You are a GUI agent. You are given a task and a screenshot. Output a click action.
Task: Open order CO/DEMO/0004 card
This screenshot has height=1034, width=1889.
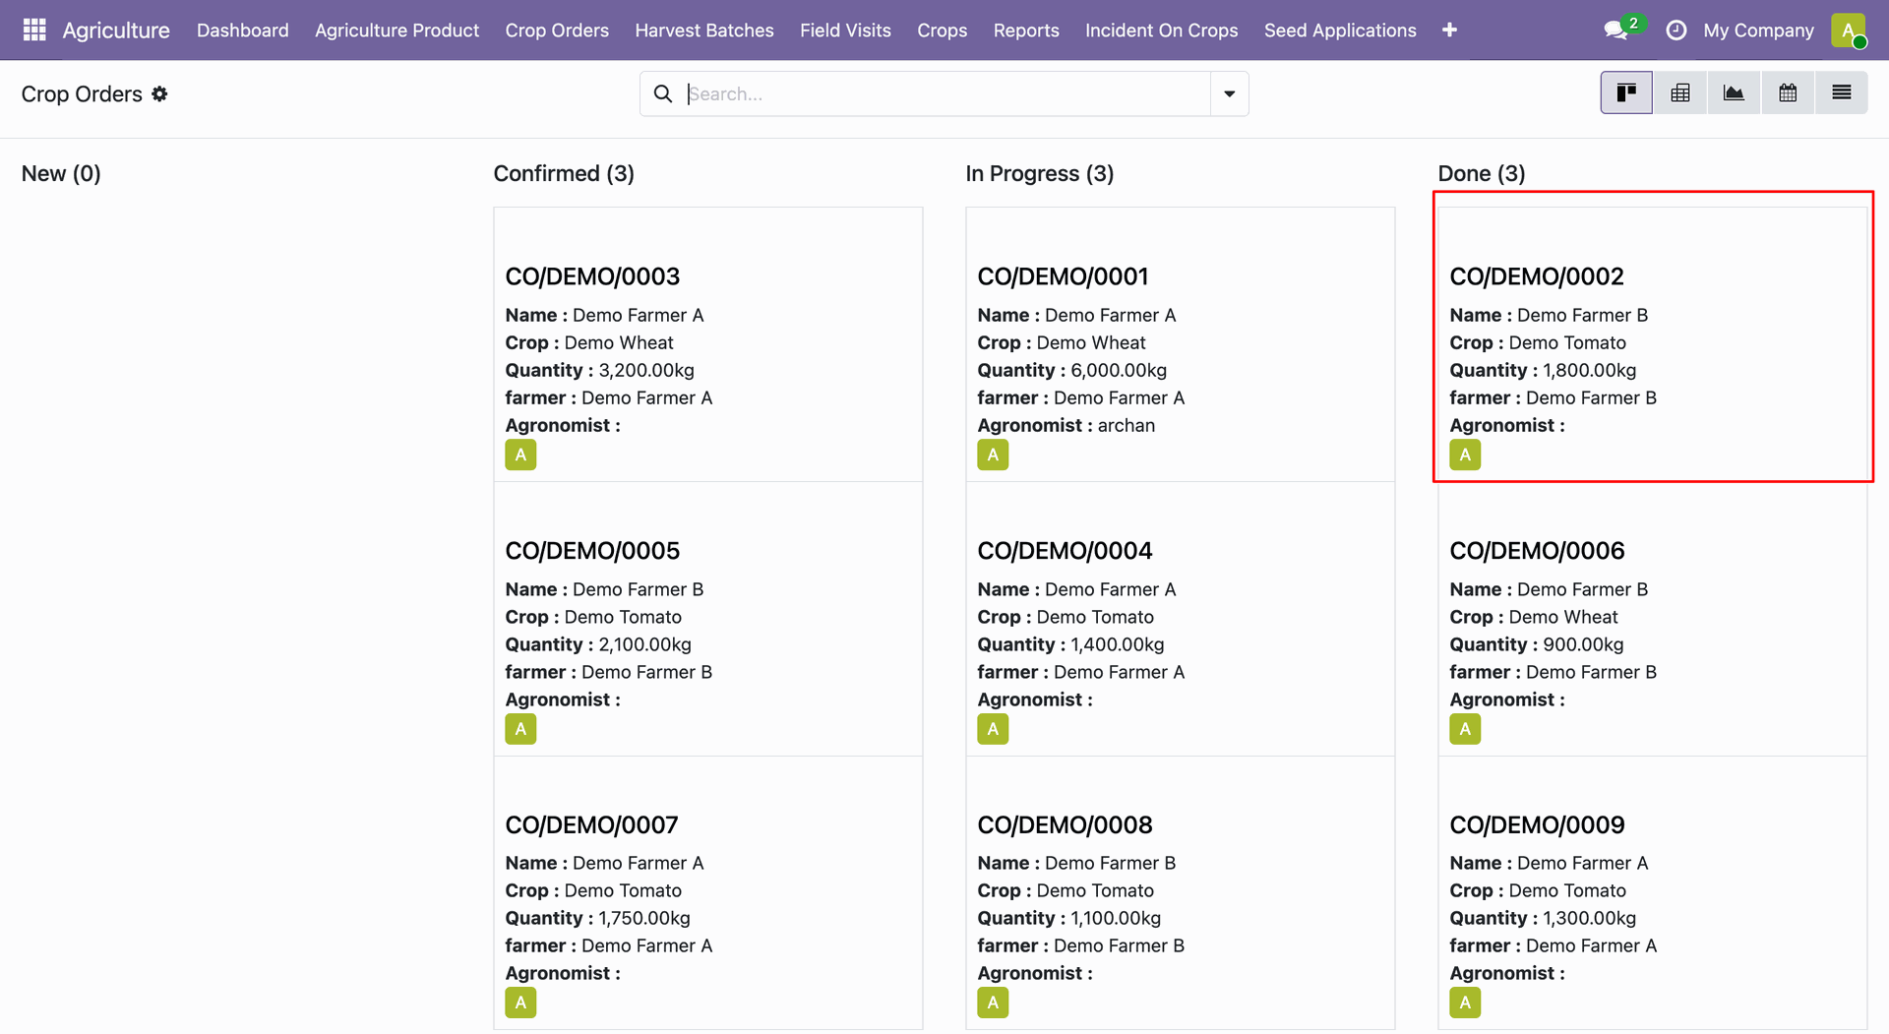point(1180,619)
